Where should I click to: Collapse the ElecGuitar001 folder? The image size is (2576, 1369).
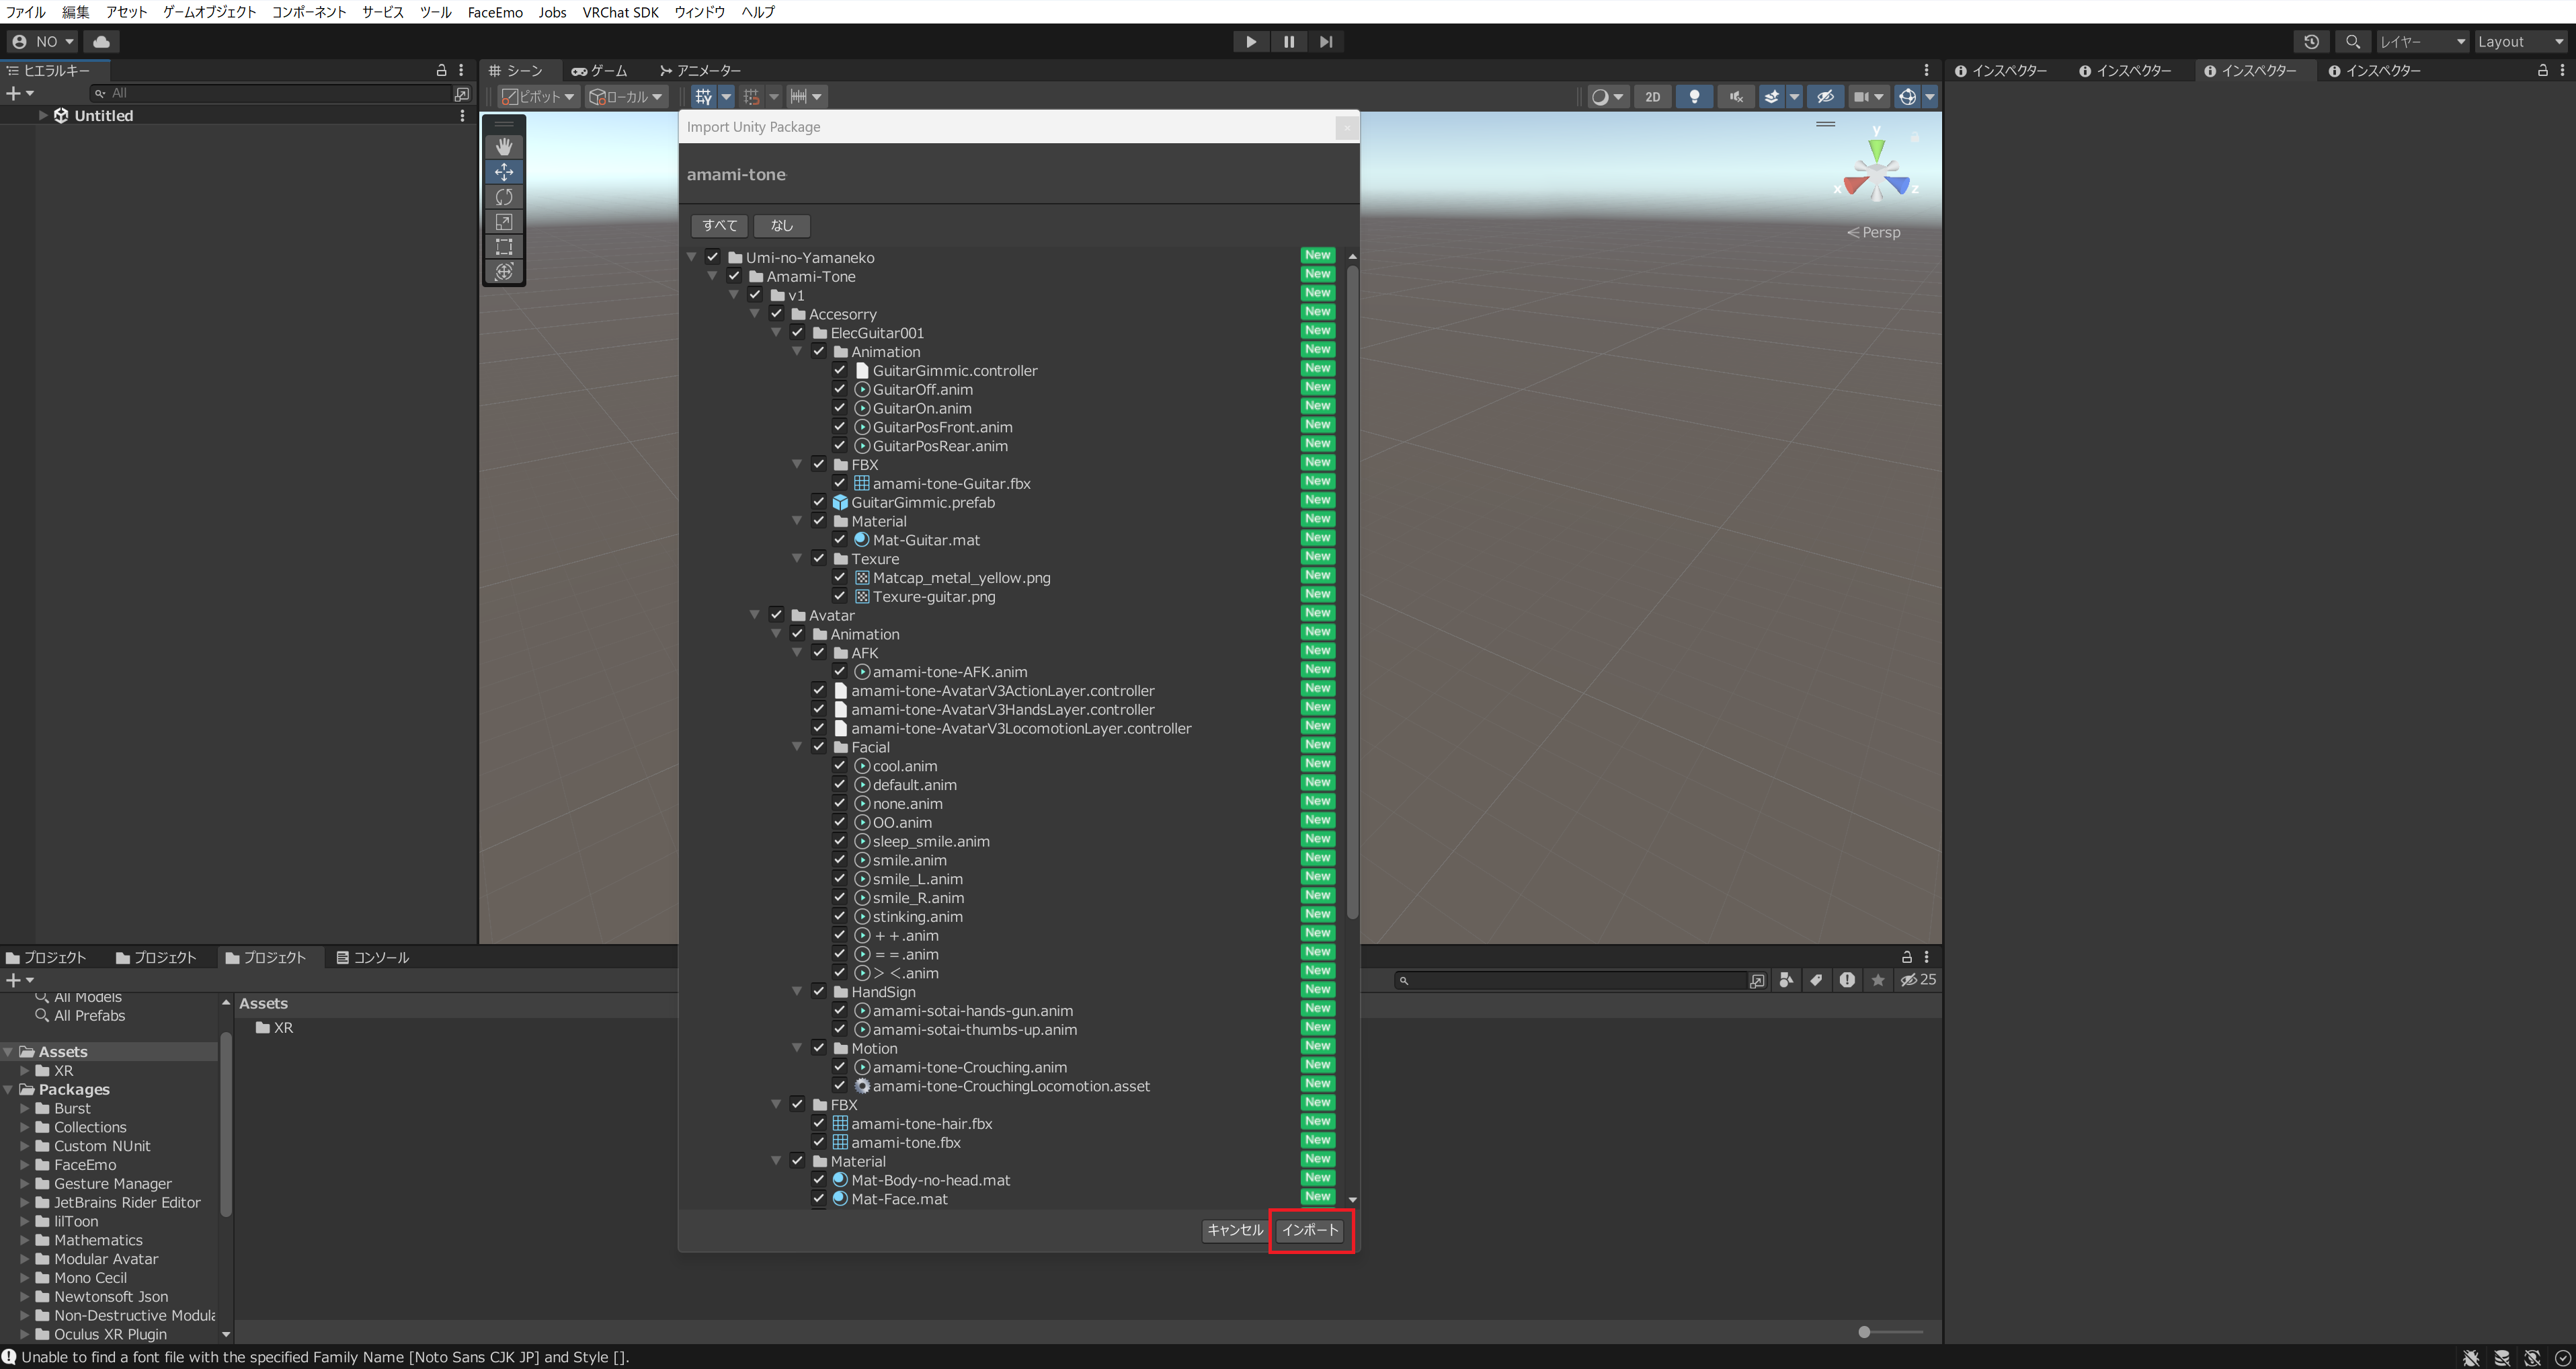[x=776, y=332]
